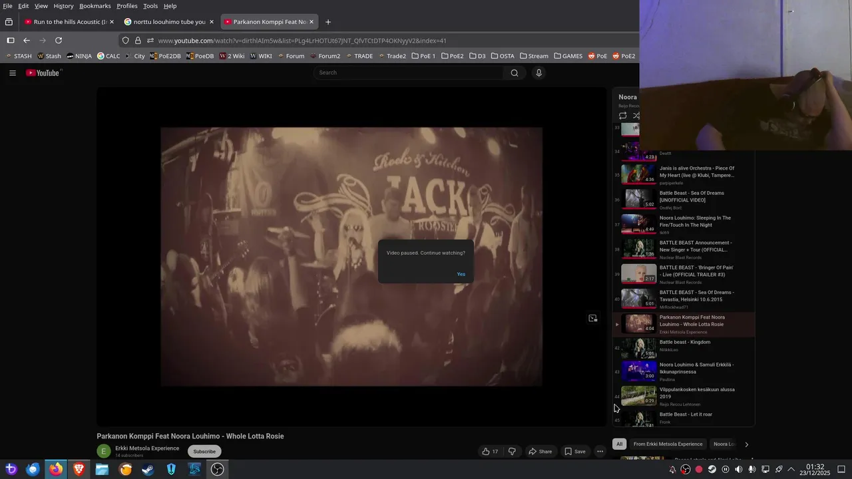852x479 pixels.
Task: Toggle playlist shuffle mode
Action: (x=636, y=116)
